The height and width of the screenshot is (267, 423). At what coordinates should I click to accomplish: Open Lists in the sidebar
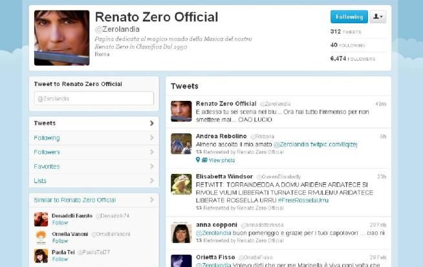tap(94, 181)
